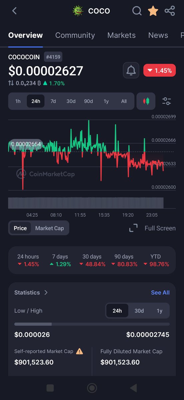Select the 30d chart range
184x400 pixels.
click(x=71, y=101)
